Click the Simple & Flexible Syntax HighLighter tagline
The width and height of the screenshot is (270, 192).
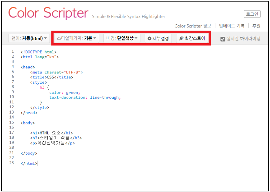tap(128, 16)
